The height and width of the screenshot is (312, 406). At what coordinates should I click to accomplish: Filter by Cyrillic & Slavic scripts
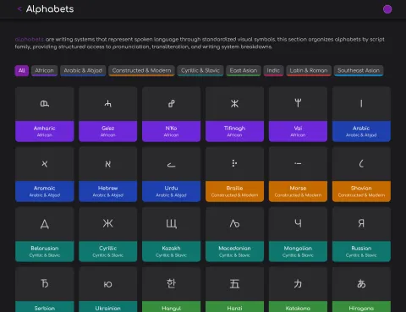[200, 70]
